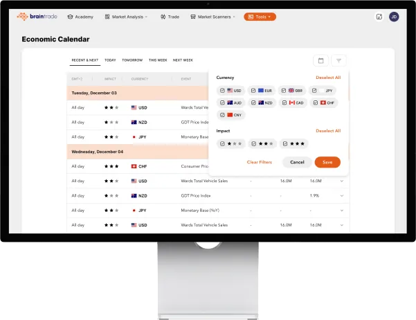Viewport: 416px width, 320px height.
Task: Click the square icon beside the JD avatar
Action: pyautogui.click(x=379, y=17)
